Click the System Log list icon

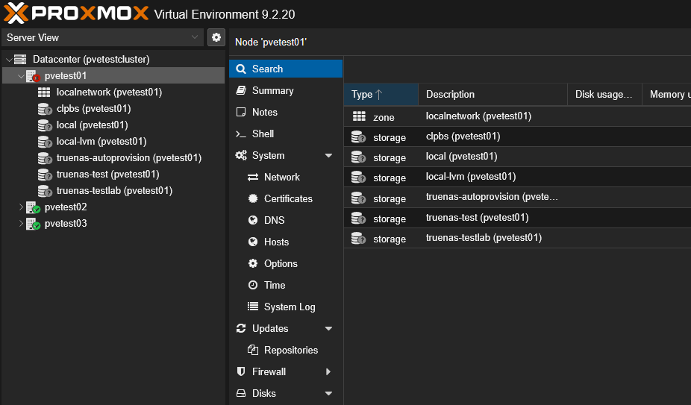click(x=253, y=307)
